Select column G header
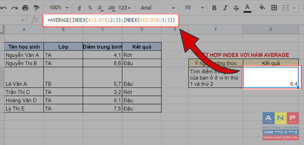Screen dimensions: 304x145 (x=271, y=30)
